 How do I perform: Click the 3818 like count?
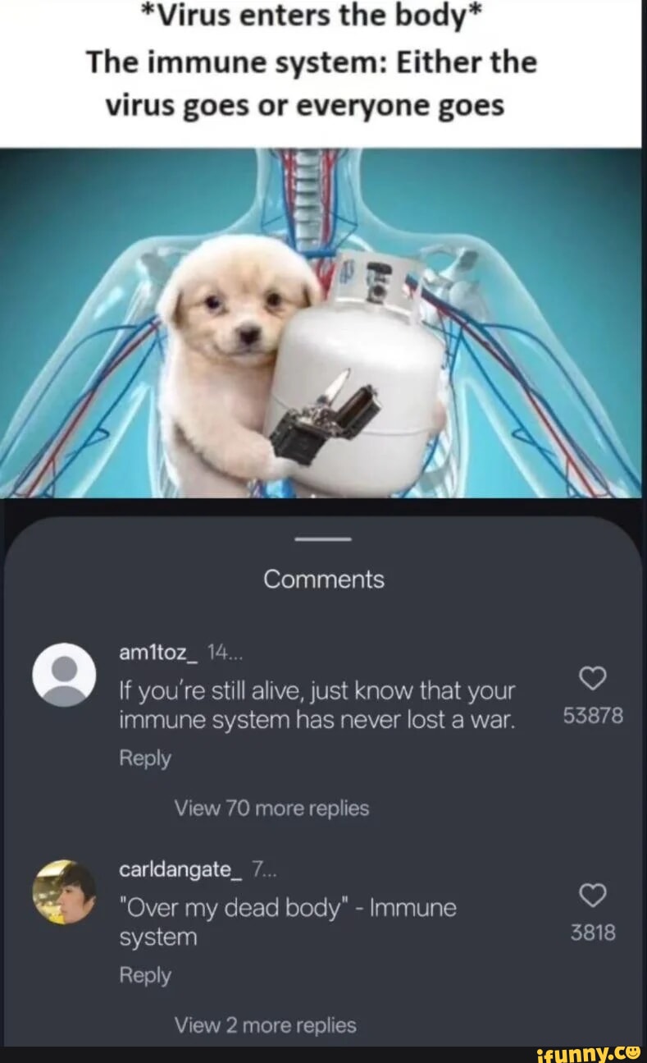coord(594,933)
